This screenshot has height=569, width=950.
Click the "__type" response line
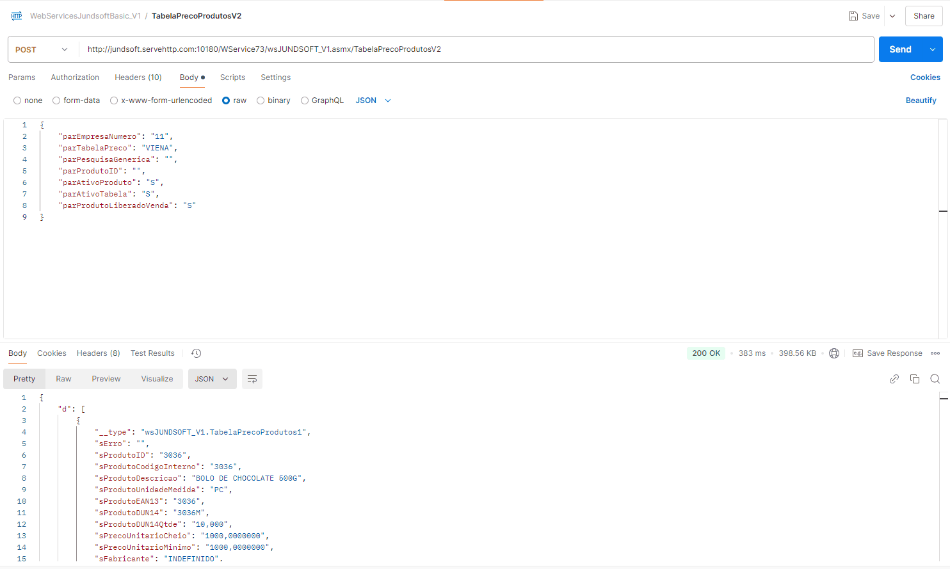coord(203,432)
